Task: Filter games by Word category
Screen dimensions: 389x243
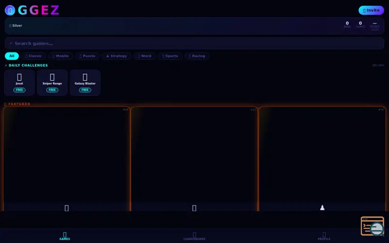Action: (144, 56)
